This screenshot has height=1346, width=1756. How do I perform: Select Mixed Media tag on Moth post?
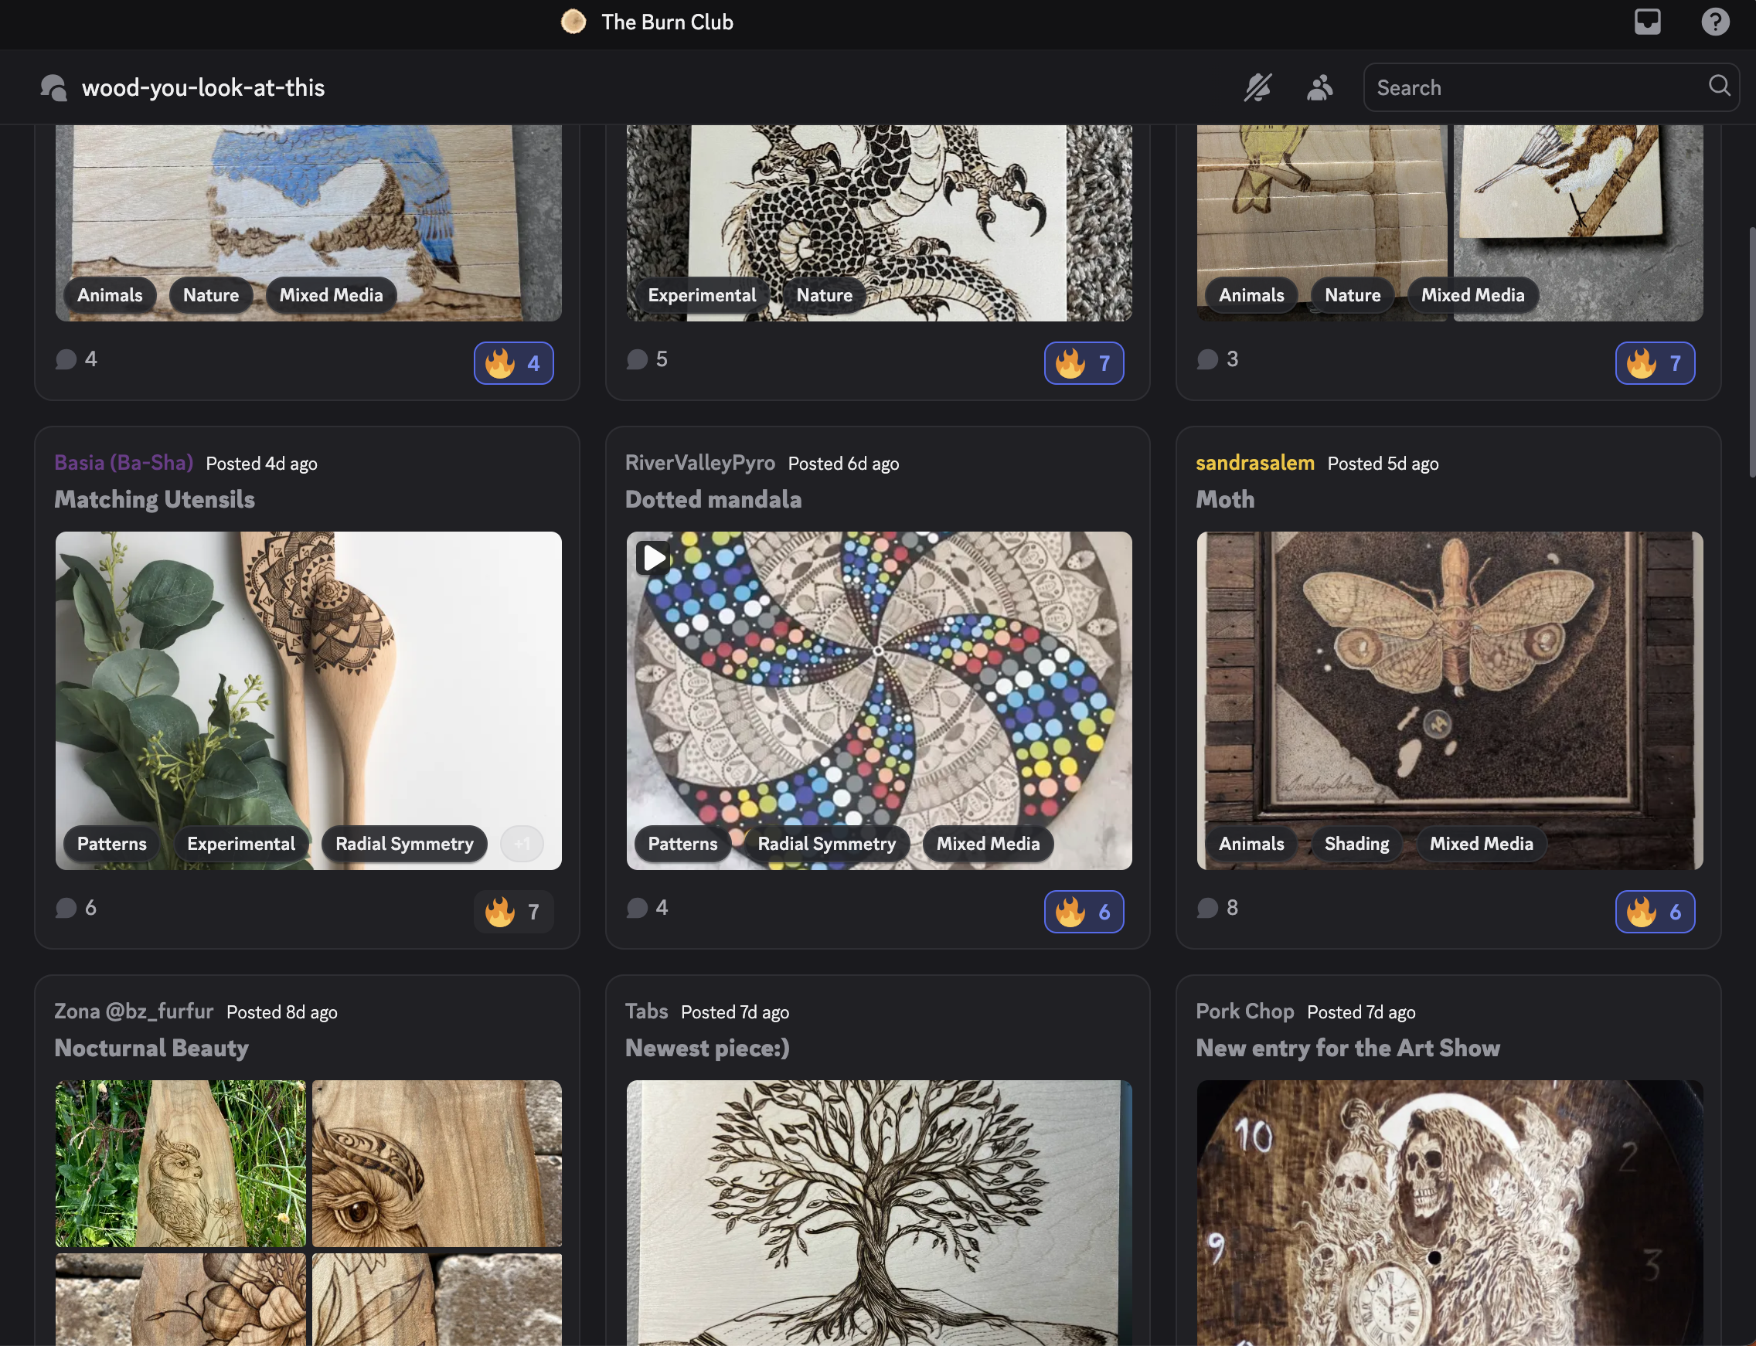pyautogui.click(x=1481, y=844)
